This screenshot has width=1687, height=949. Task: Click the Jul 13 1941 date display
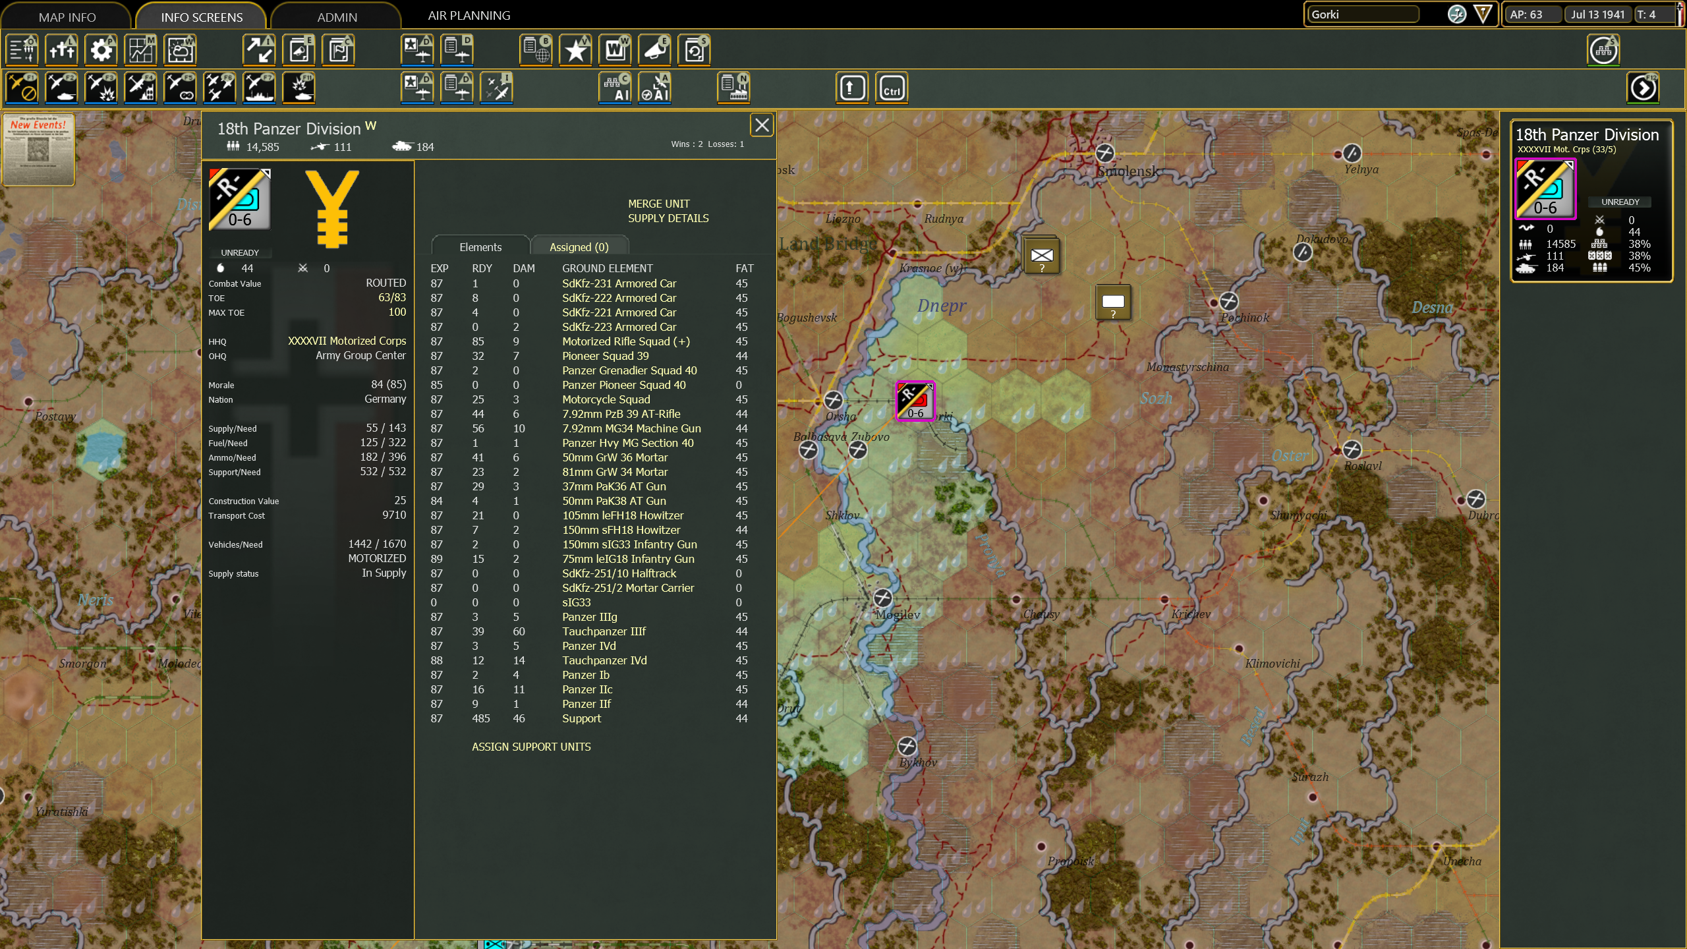tap(1597, 14)
